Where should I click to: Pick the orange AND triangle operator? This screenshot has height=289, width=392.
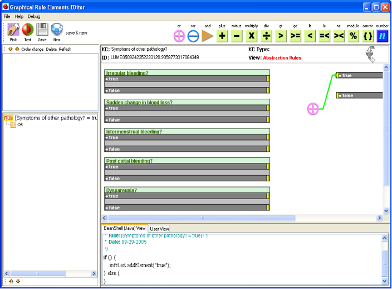pyautogui.click(x=208, y=36)
